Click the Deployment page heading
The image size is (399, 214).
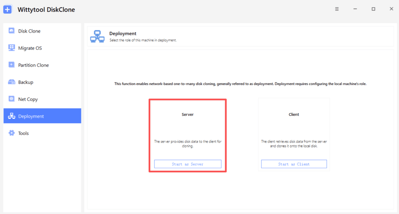coord(123,33)
